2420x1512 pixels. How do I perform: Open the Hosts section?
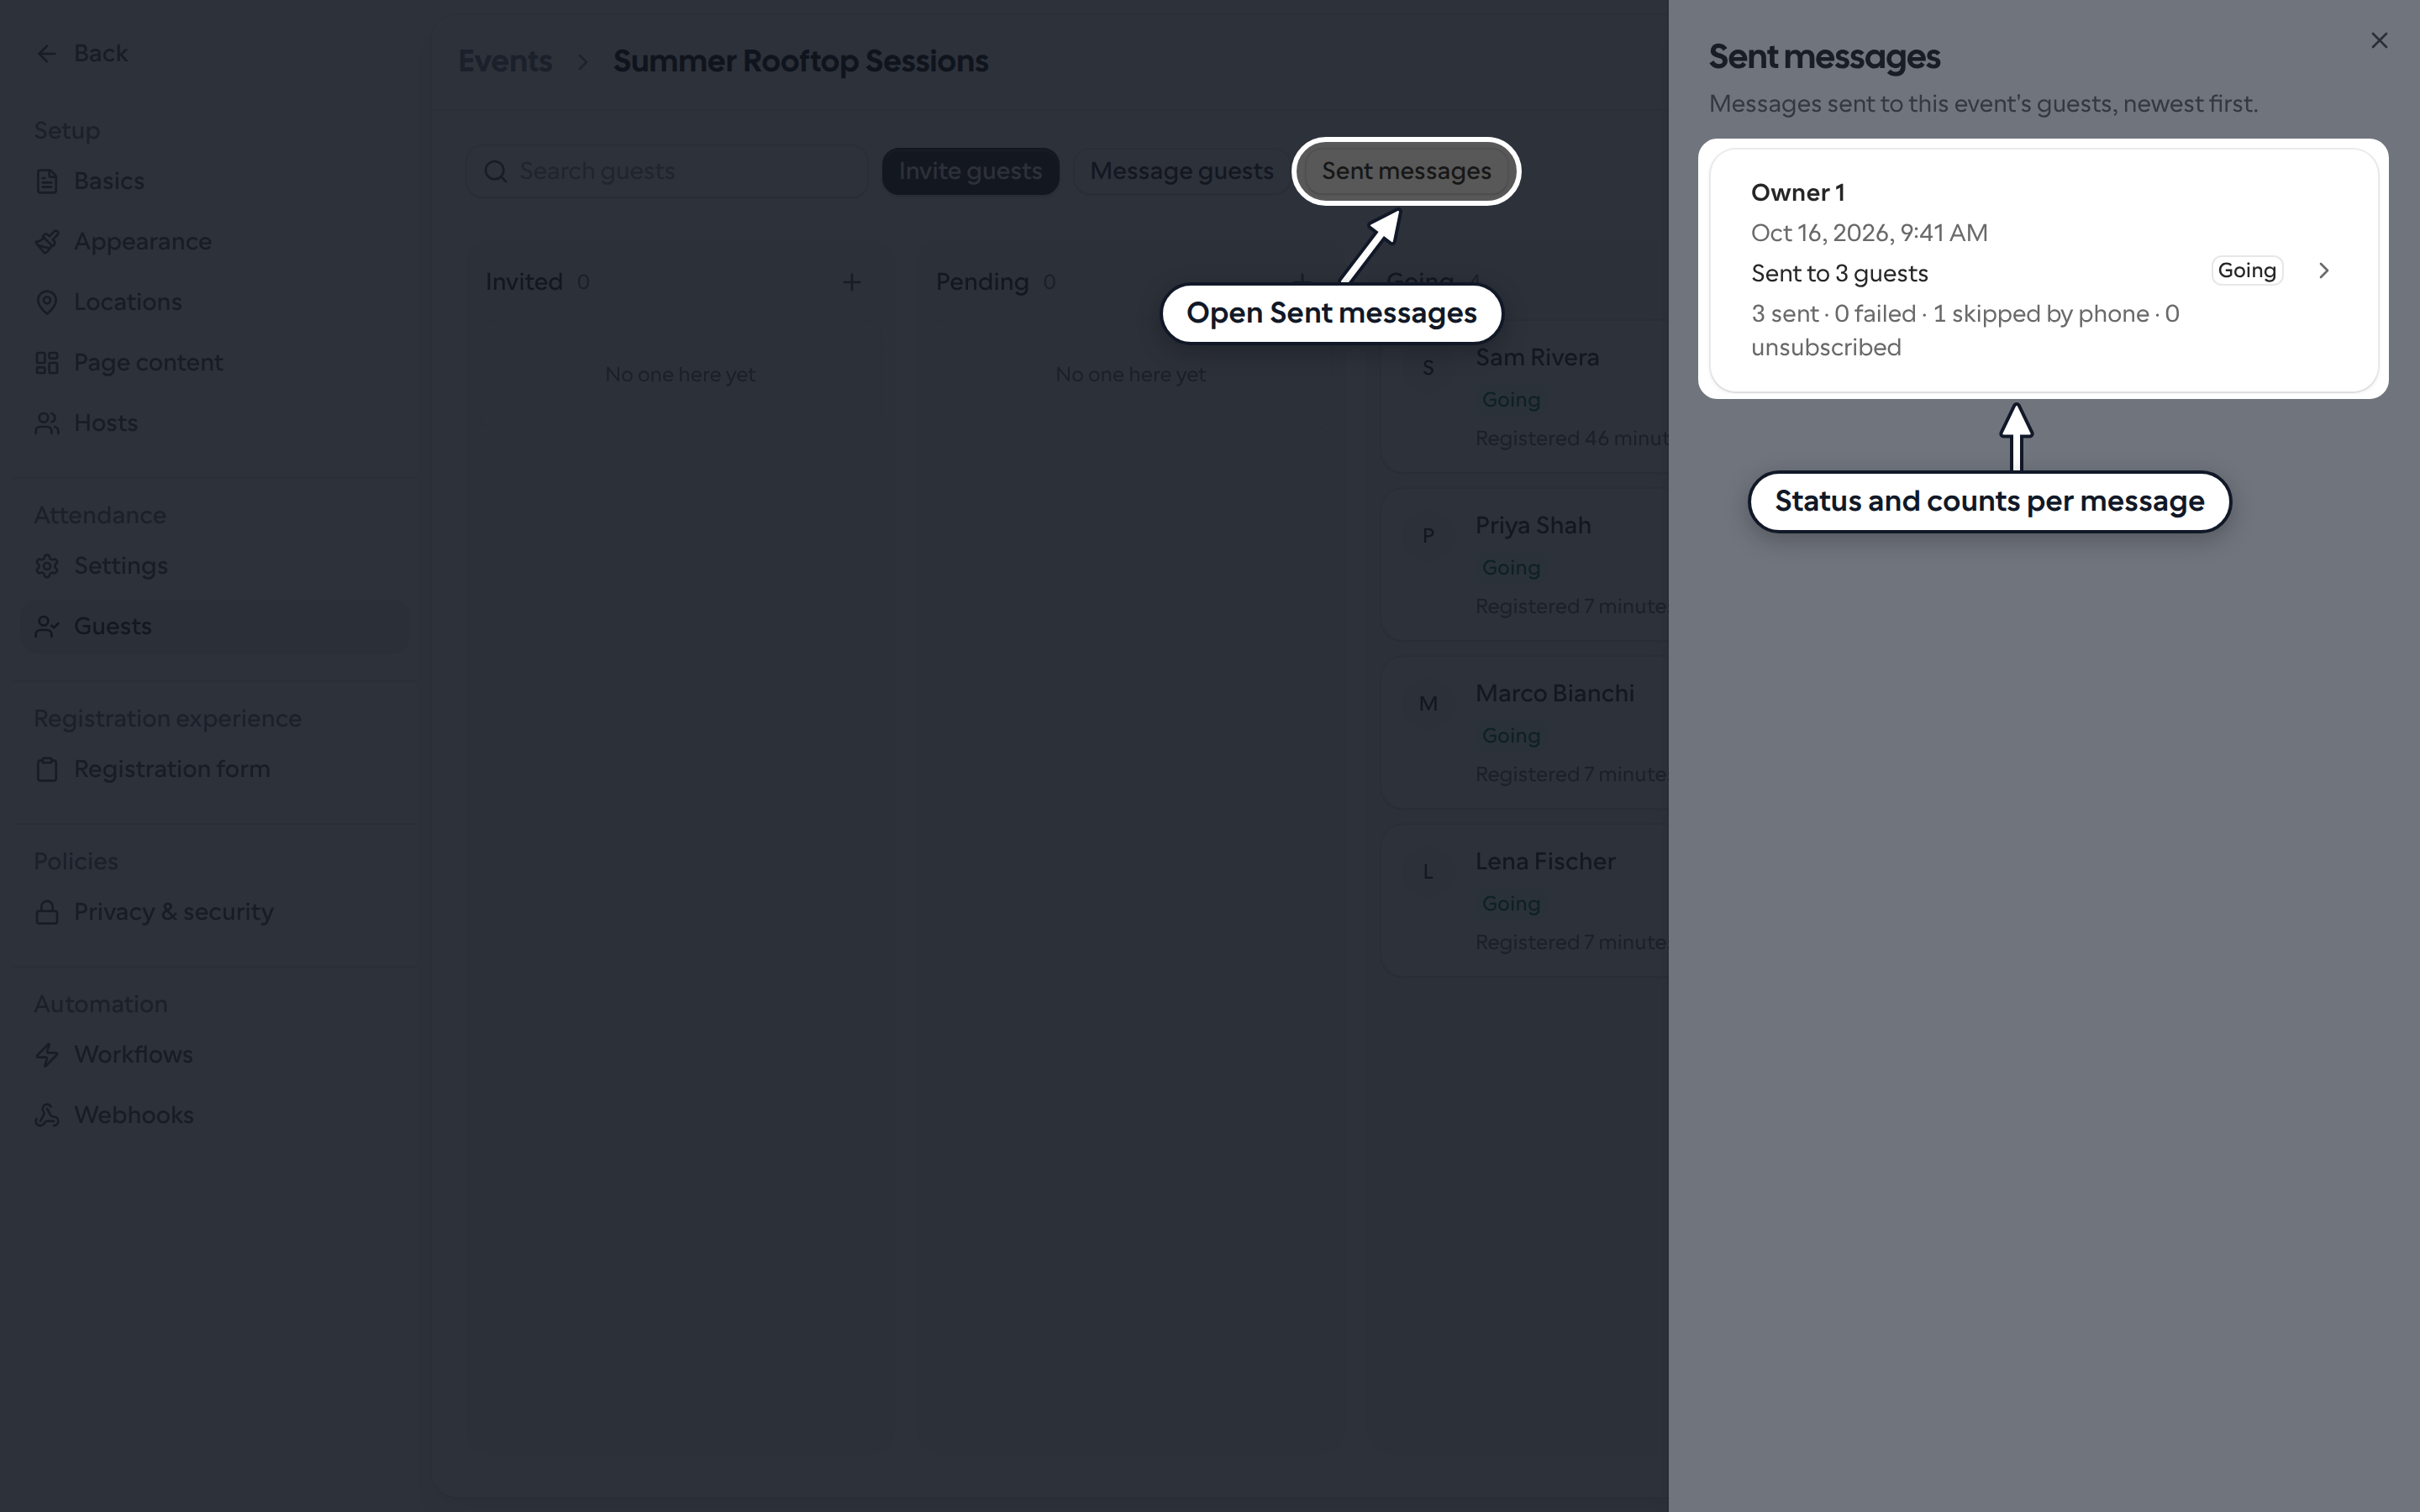[x=215, y=423]
